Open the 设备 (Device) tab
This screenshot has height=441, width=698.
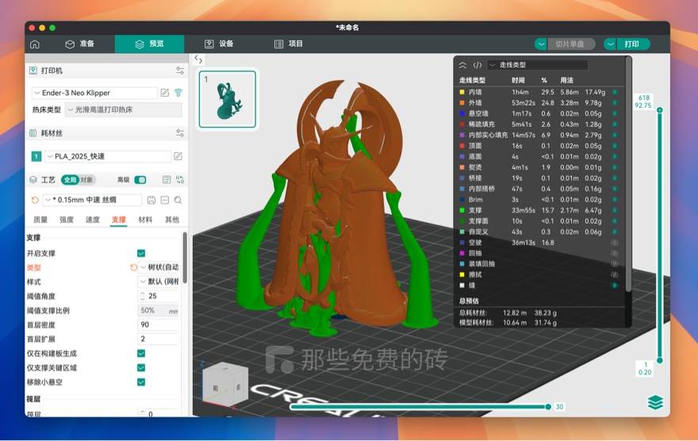[219, 44]
